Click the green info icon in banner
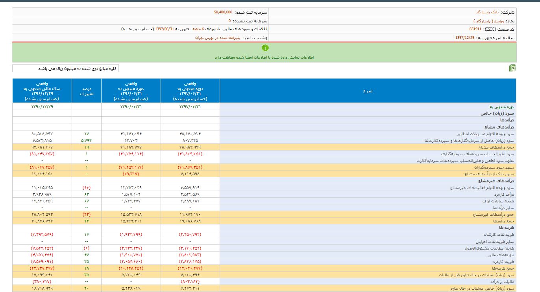540x292 pixels. (265, 48)
